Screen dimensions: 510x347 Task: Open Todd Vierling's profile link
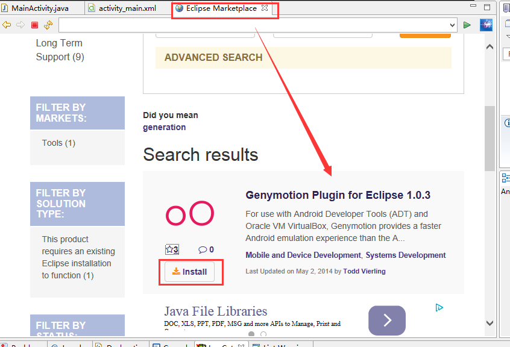coord(364,271)
